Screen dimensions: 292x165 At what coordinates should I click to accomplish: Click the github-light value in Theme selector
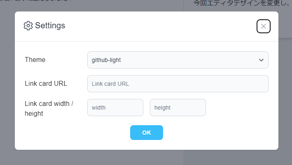(x=106, y=60)
